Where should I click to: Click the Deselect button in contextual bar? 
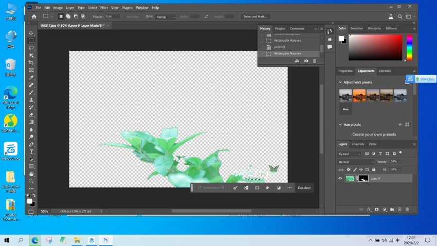point(304,188)
